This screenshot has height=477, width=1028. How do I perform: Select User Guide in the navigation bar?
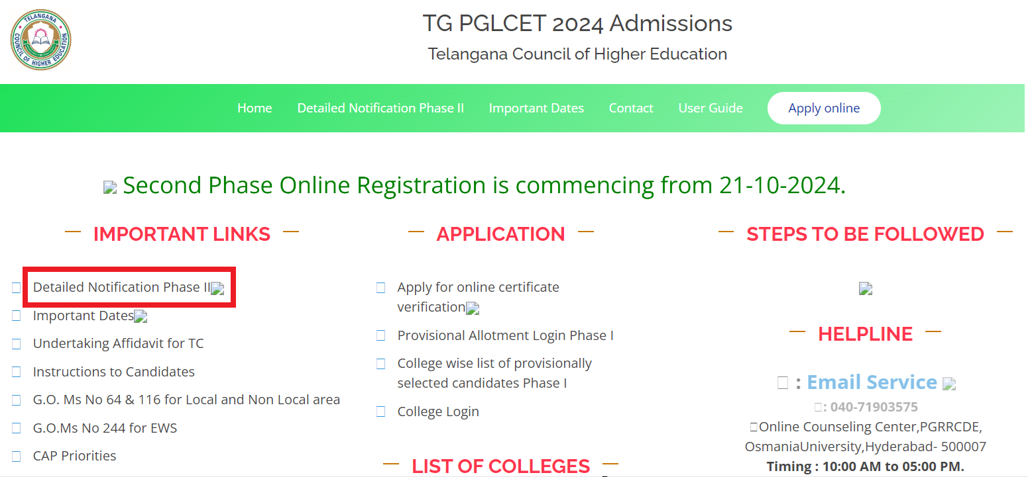(x=711, y=108)
